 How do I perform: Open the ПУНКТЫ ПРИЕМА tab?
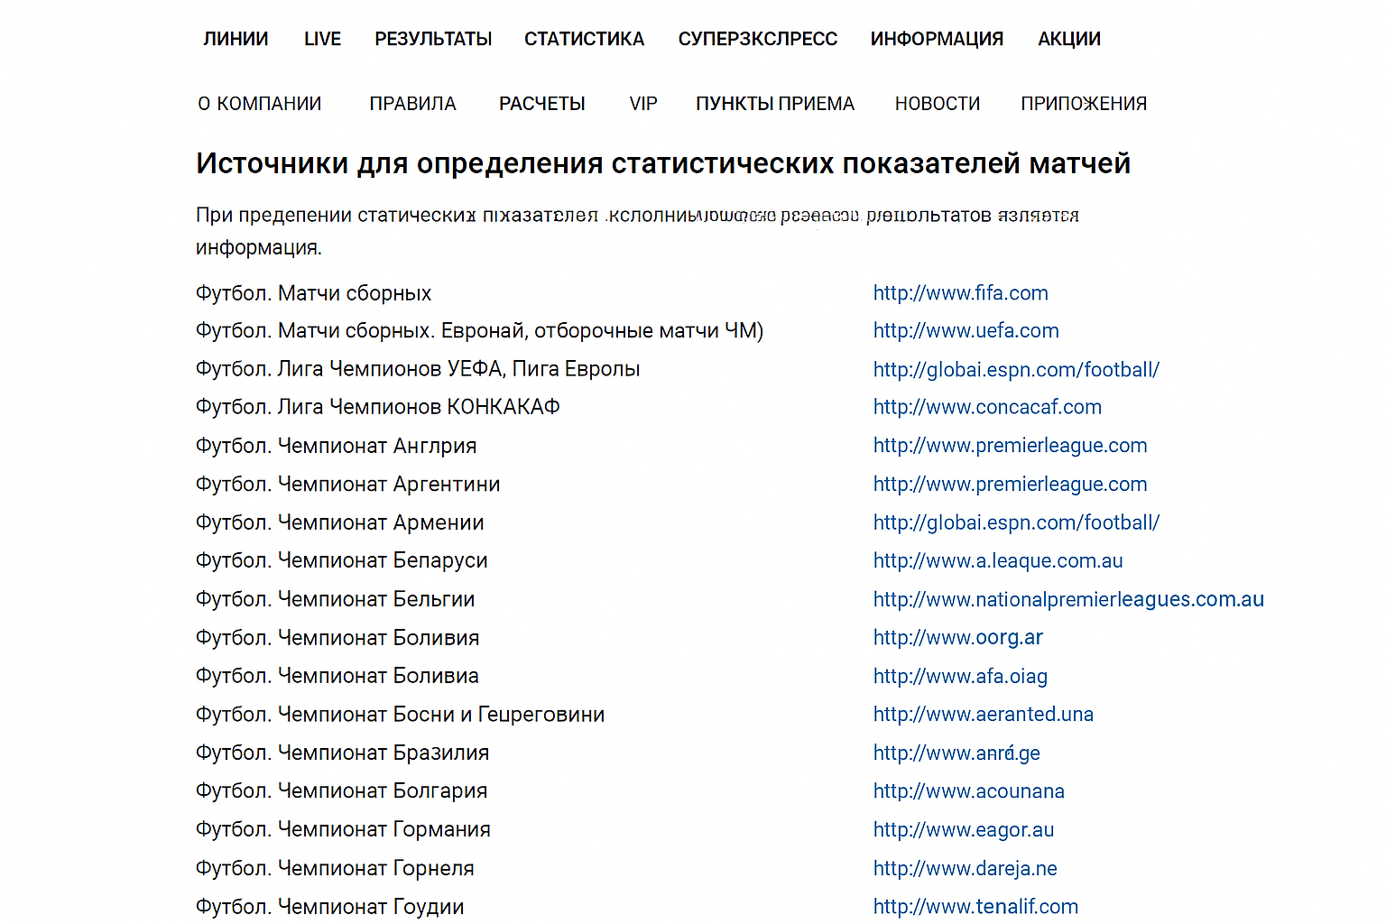(774, 104)
